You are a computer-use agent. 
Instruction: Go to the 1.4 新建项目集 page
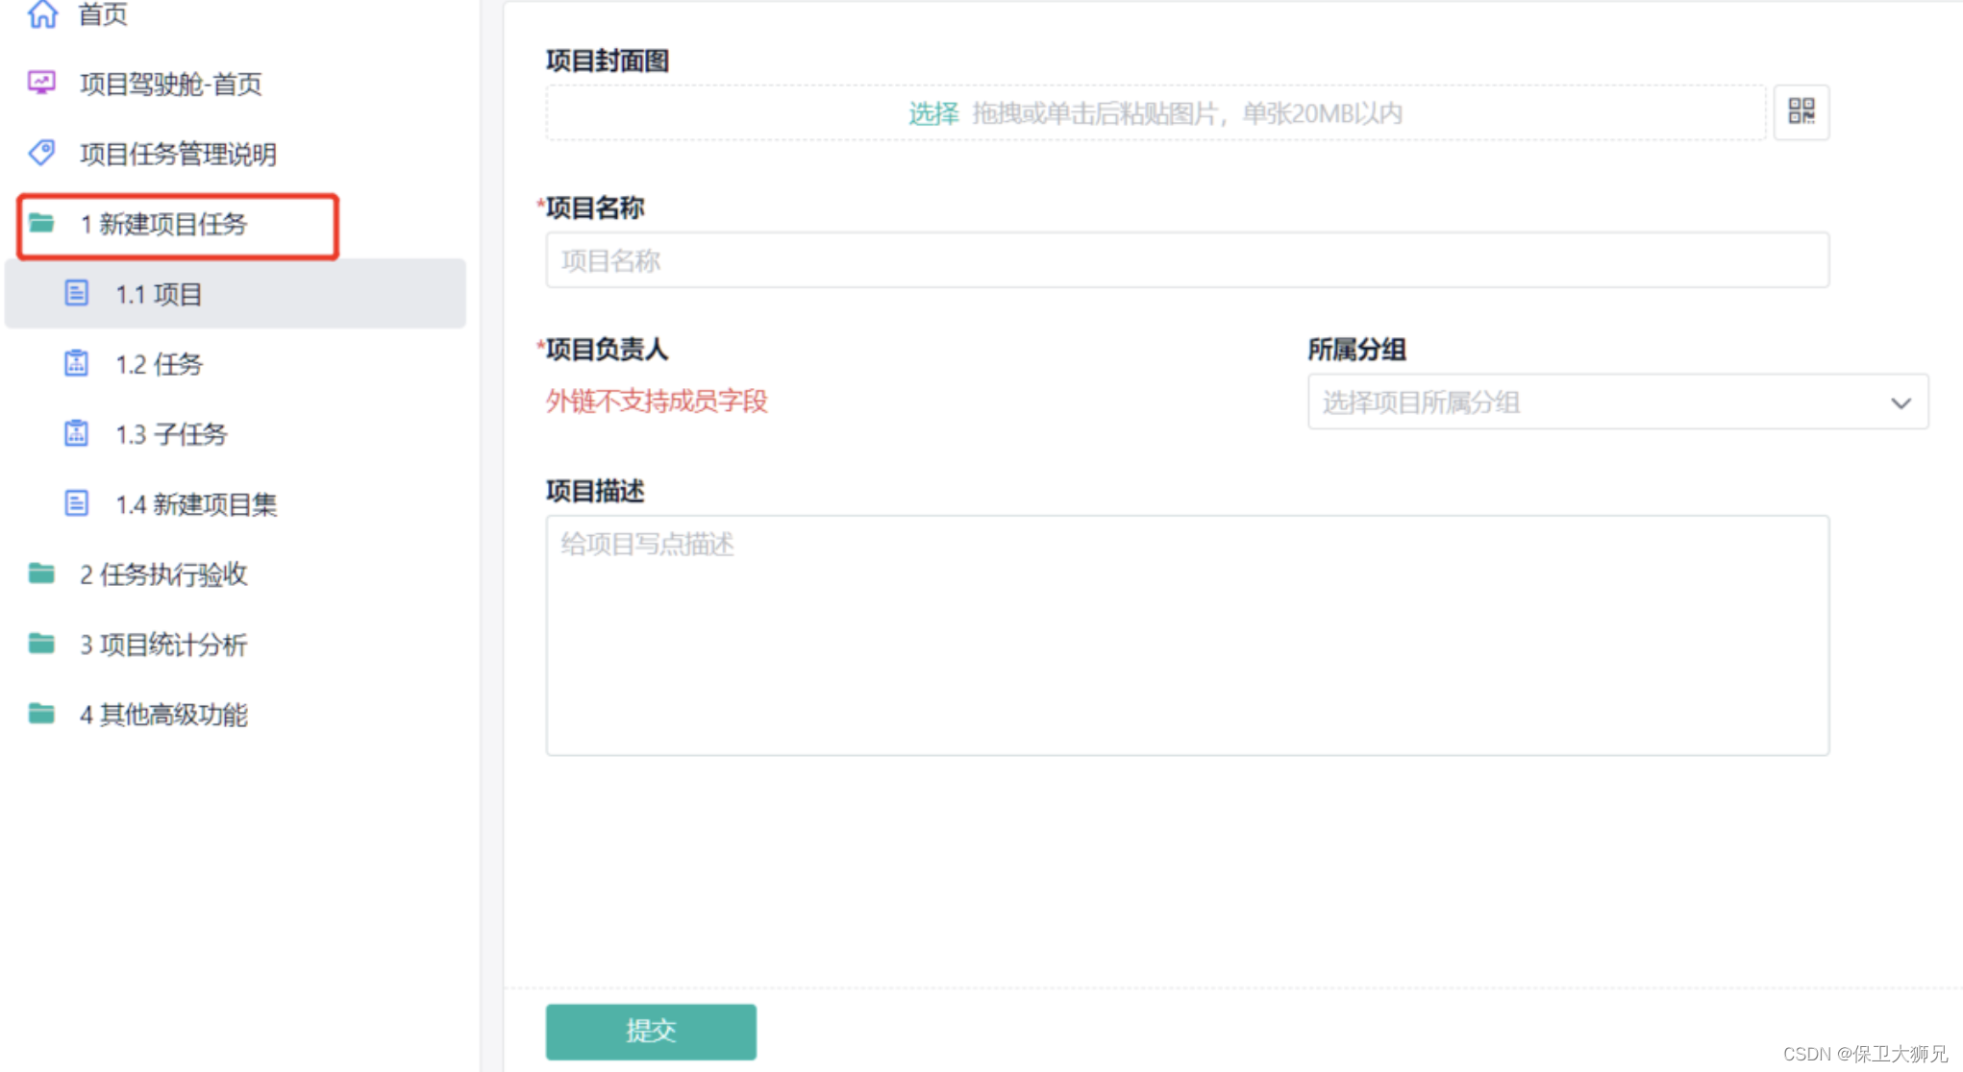pos(196,504)
